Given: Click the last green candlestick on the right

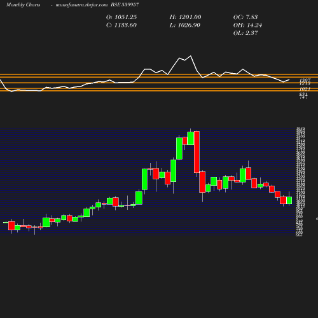Looking at the screenshot, I should coord(289,200).
